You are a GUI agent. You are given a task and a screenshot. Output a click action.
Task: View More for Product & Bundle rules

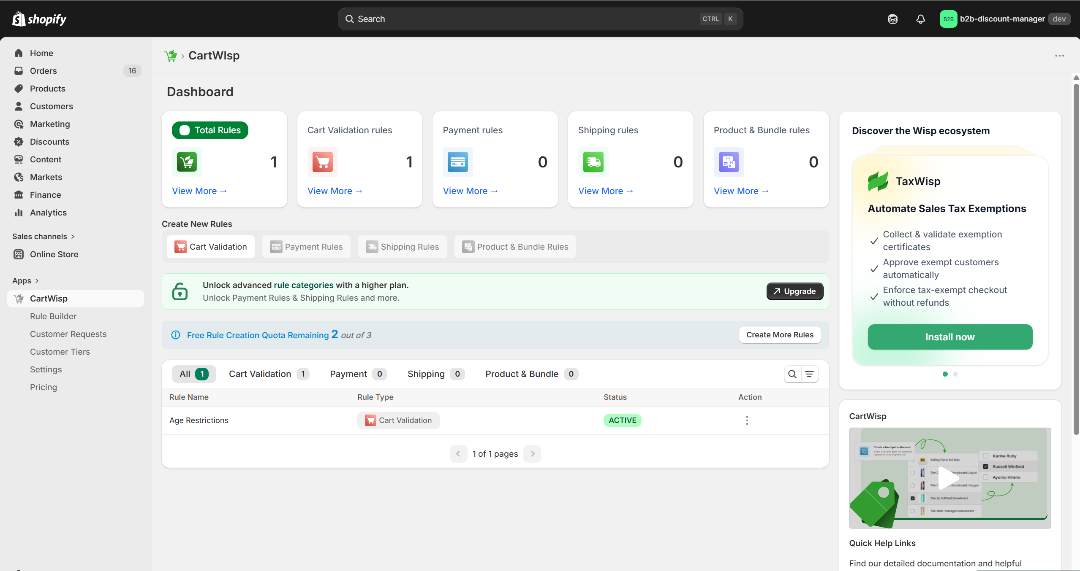741,191
